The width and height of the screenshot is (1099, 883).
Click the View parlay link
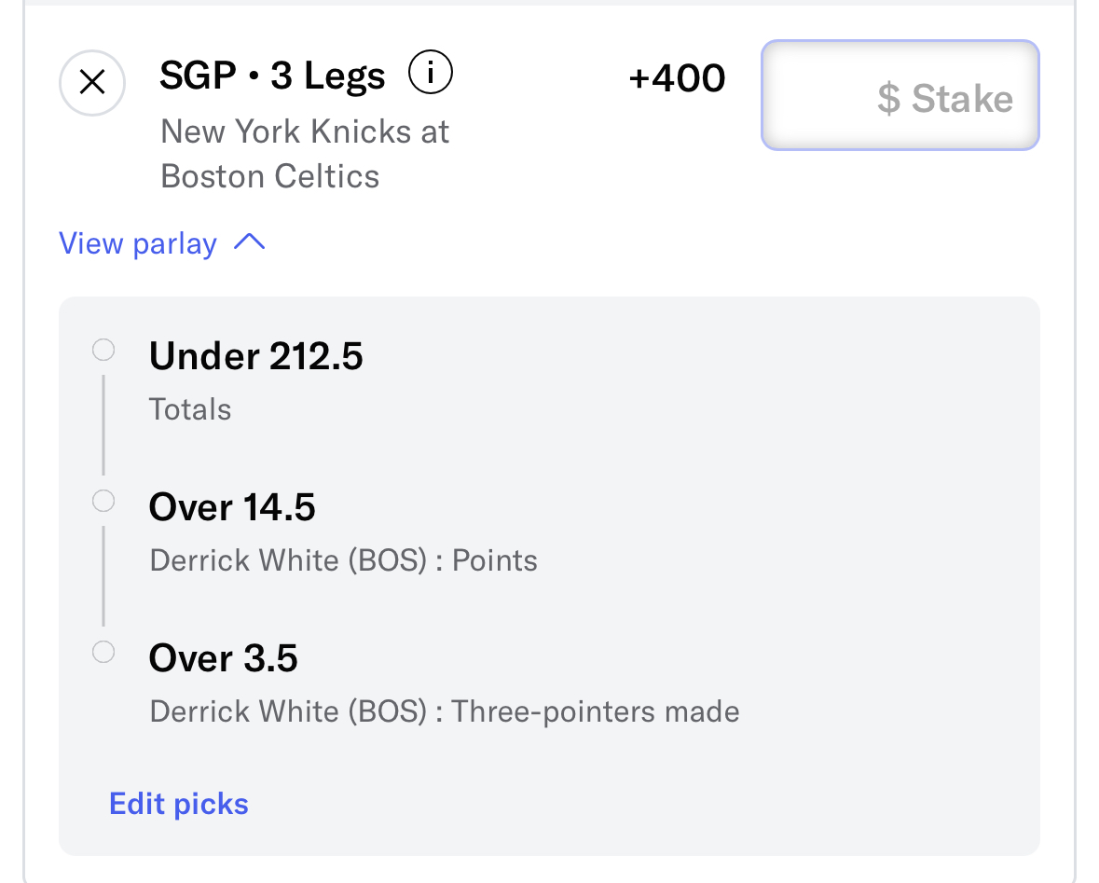pos(138,243)
